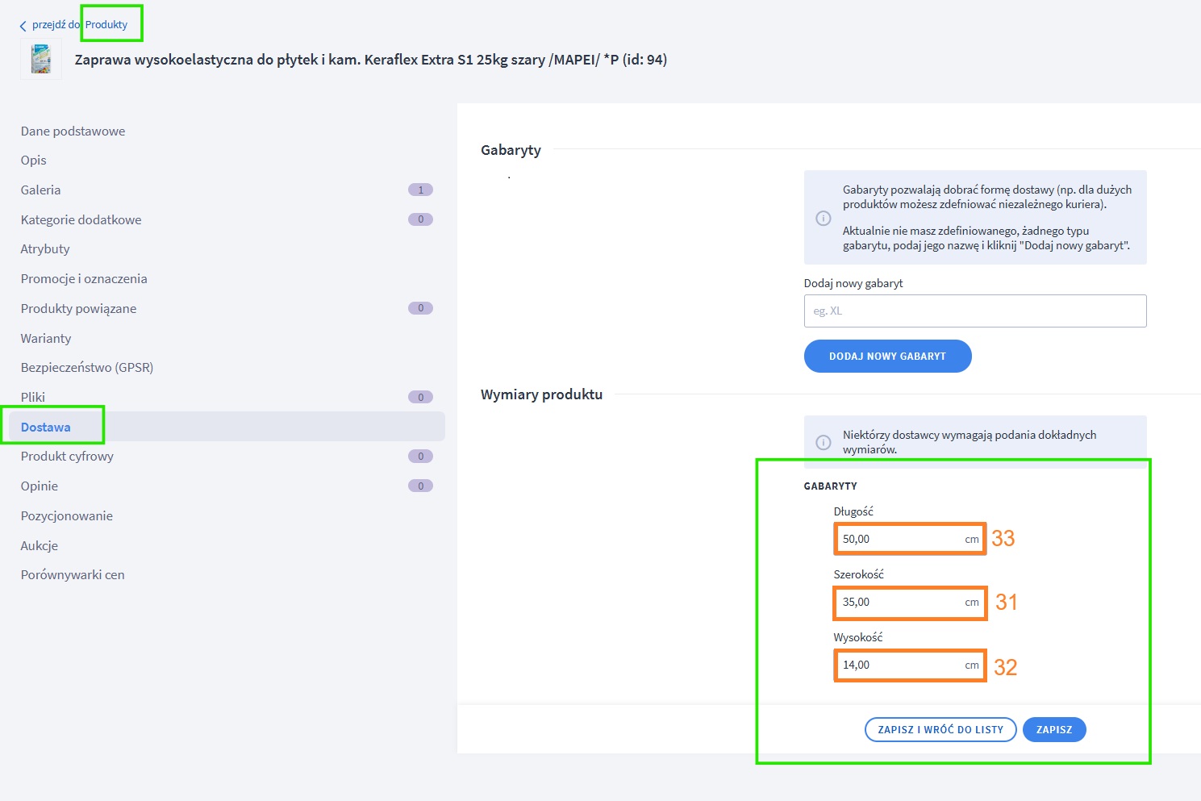The image size is (1201, 801).
Task: Open the Warianty section
Action: pyautogui.click(x=46, y=338)
